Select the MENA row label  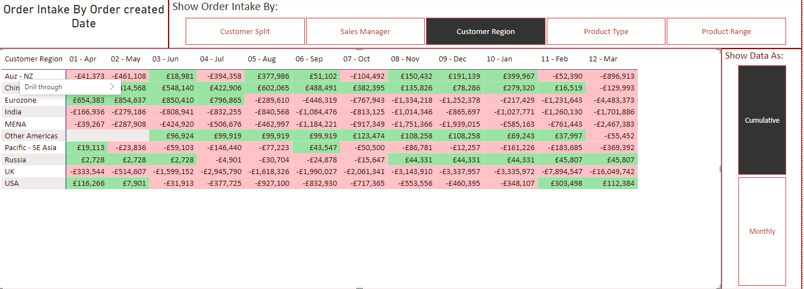click(16, 124)
